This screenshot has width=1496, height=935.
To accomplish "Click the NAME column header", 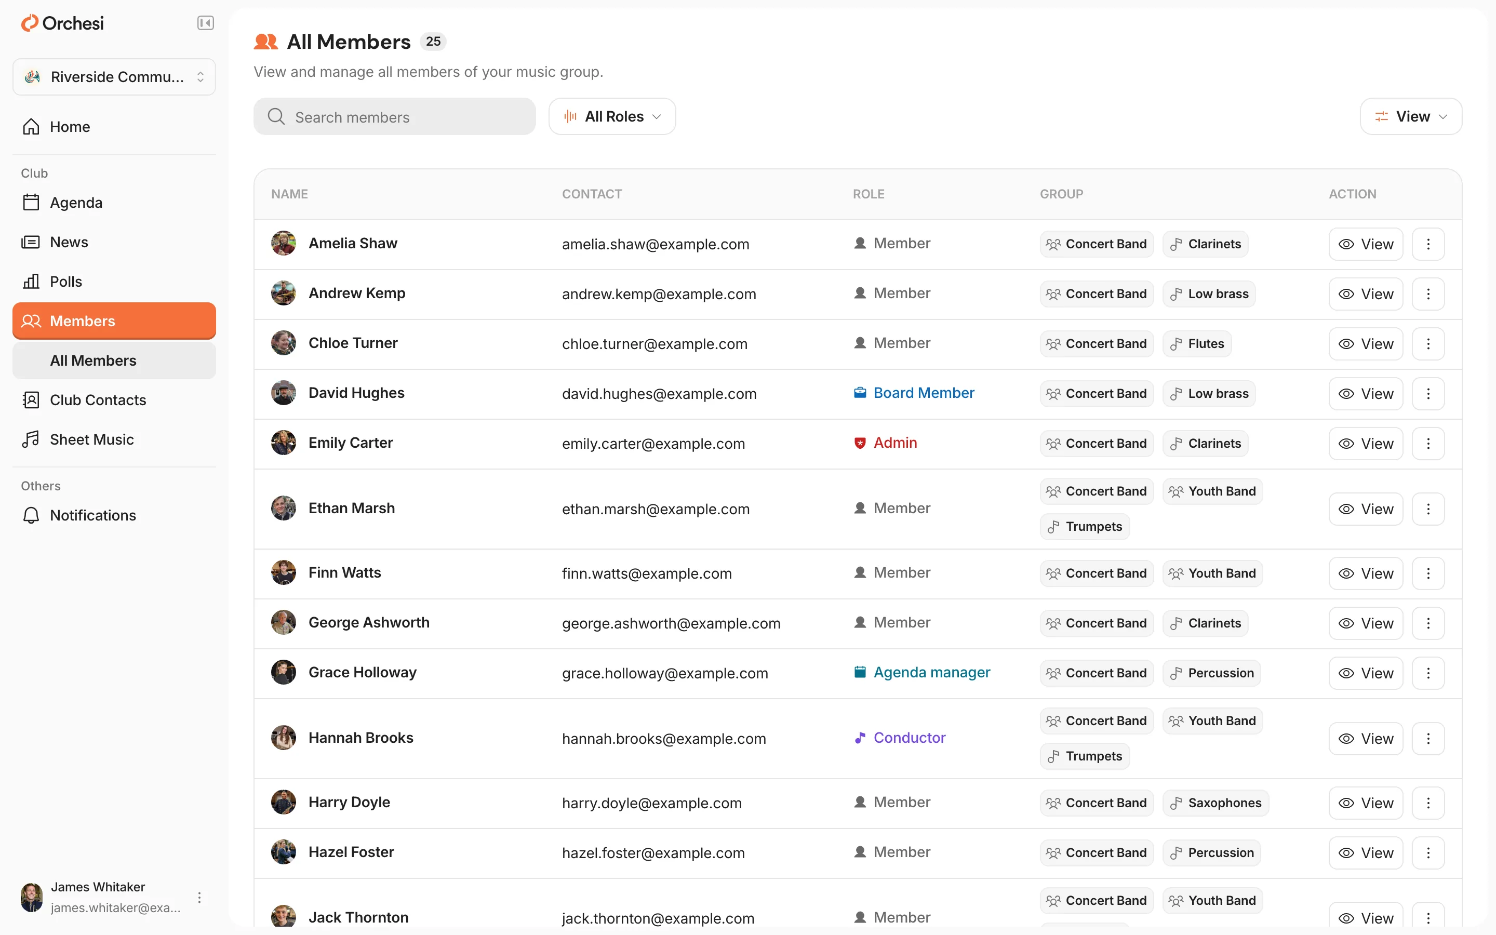I will [289, 194].
